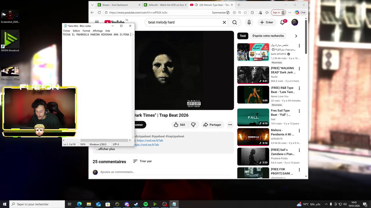Viewport: 371px width, 208px height.
Task: Open a new browser tab
Action: [x=239, y=5]
